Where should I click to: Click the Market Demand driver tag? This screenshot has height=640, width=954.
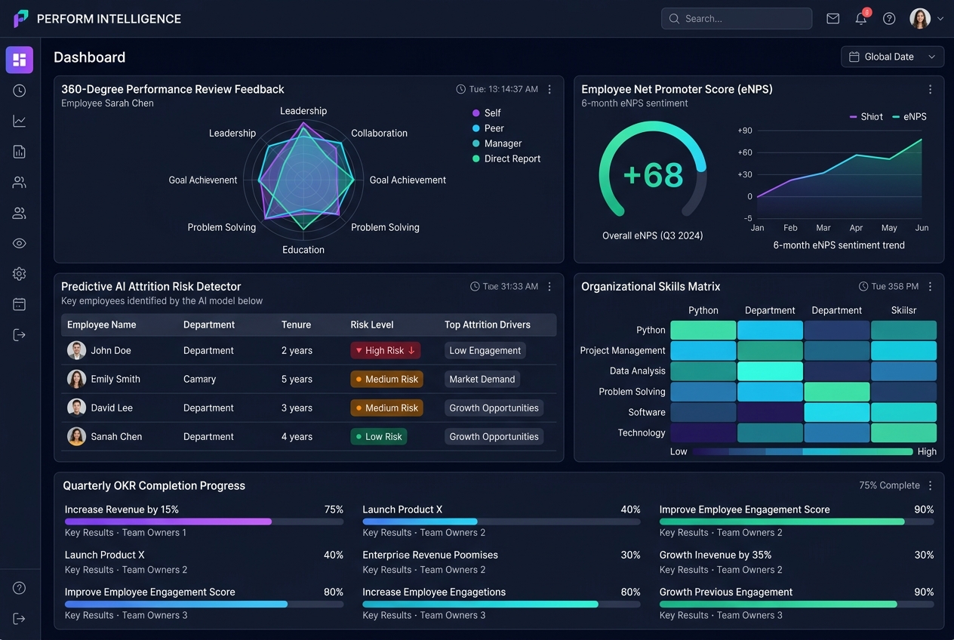(x=482, y=379)
